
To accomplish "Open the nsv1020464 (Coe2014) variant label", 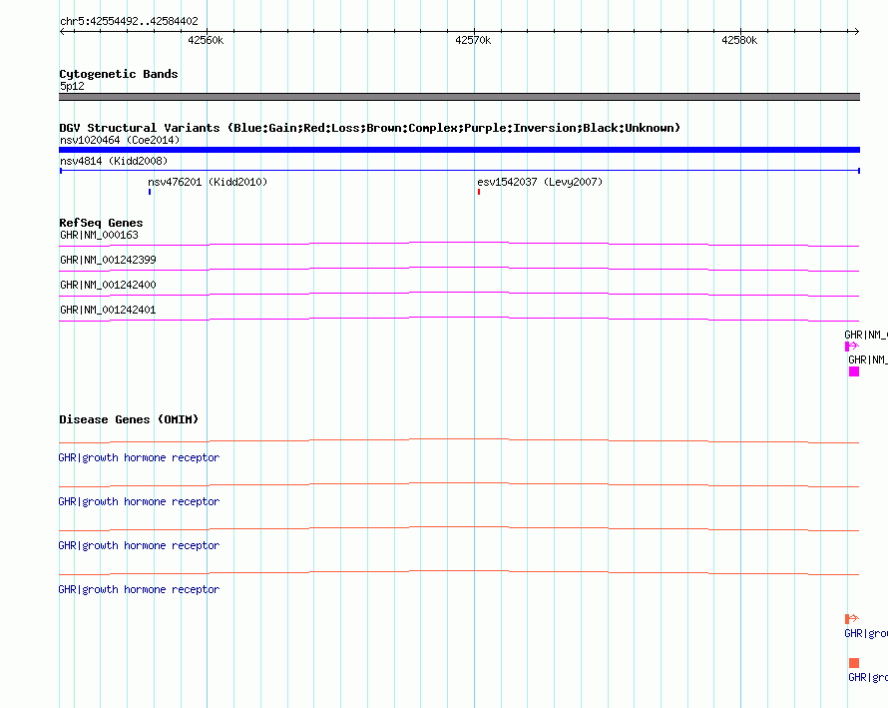I will click(120, 140).
